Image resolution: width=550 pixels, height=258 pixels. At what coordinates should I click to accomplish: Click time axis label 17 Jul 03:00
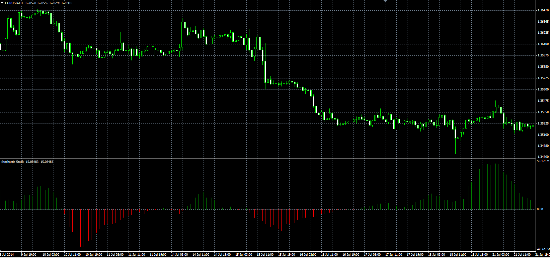pyautogui.click(x=372, y=255)
